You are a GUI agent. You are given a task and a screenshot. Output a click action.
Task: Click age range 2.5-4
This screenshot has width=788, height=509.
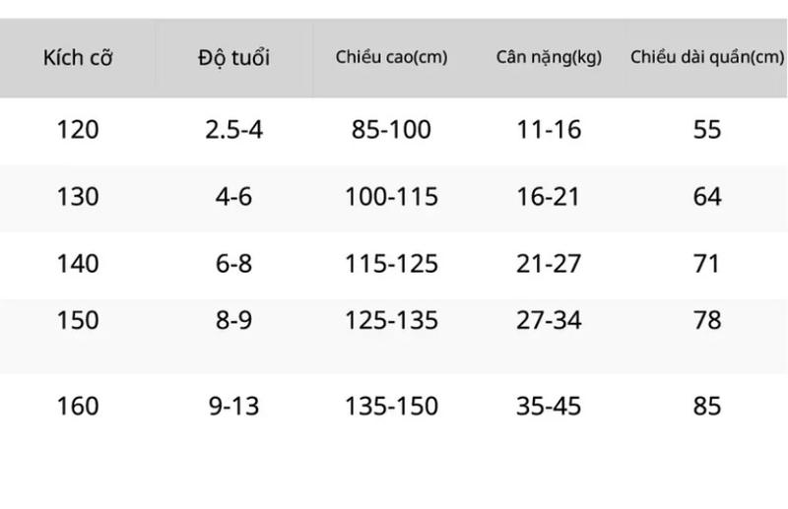[x=233, y=130]
